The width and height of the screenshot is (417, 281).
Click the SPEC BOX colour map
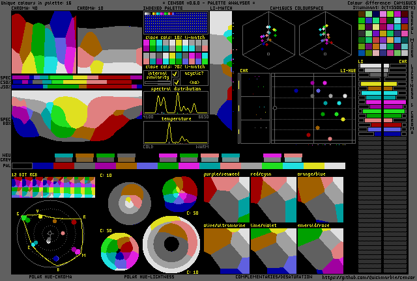77,116
